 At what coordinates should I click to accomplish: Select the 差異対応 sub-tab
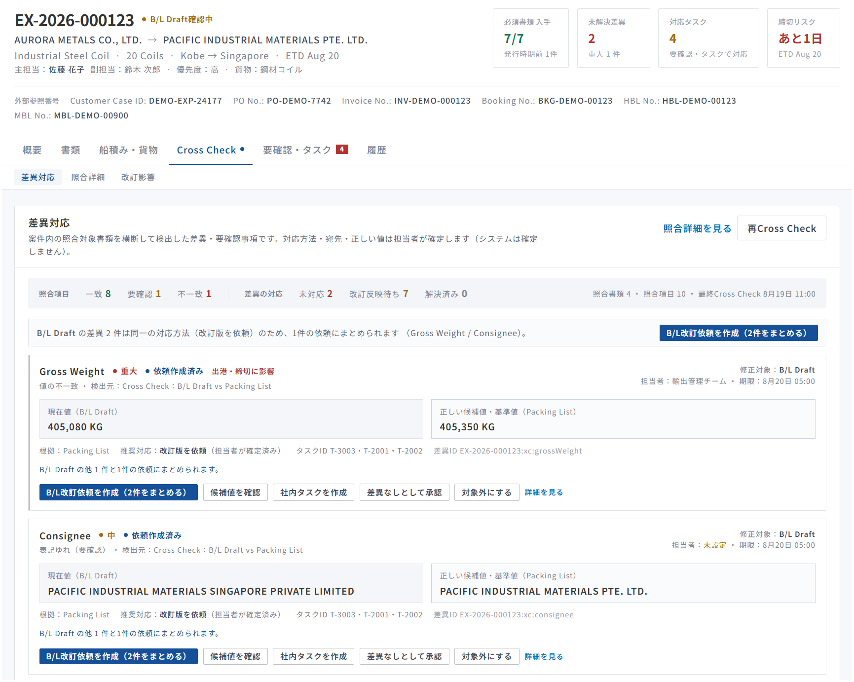[x=38, y=177]
